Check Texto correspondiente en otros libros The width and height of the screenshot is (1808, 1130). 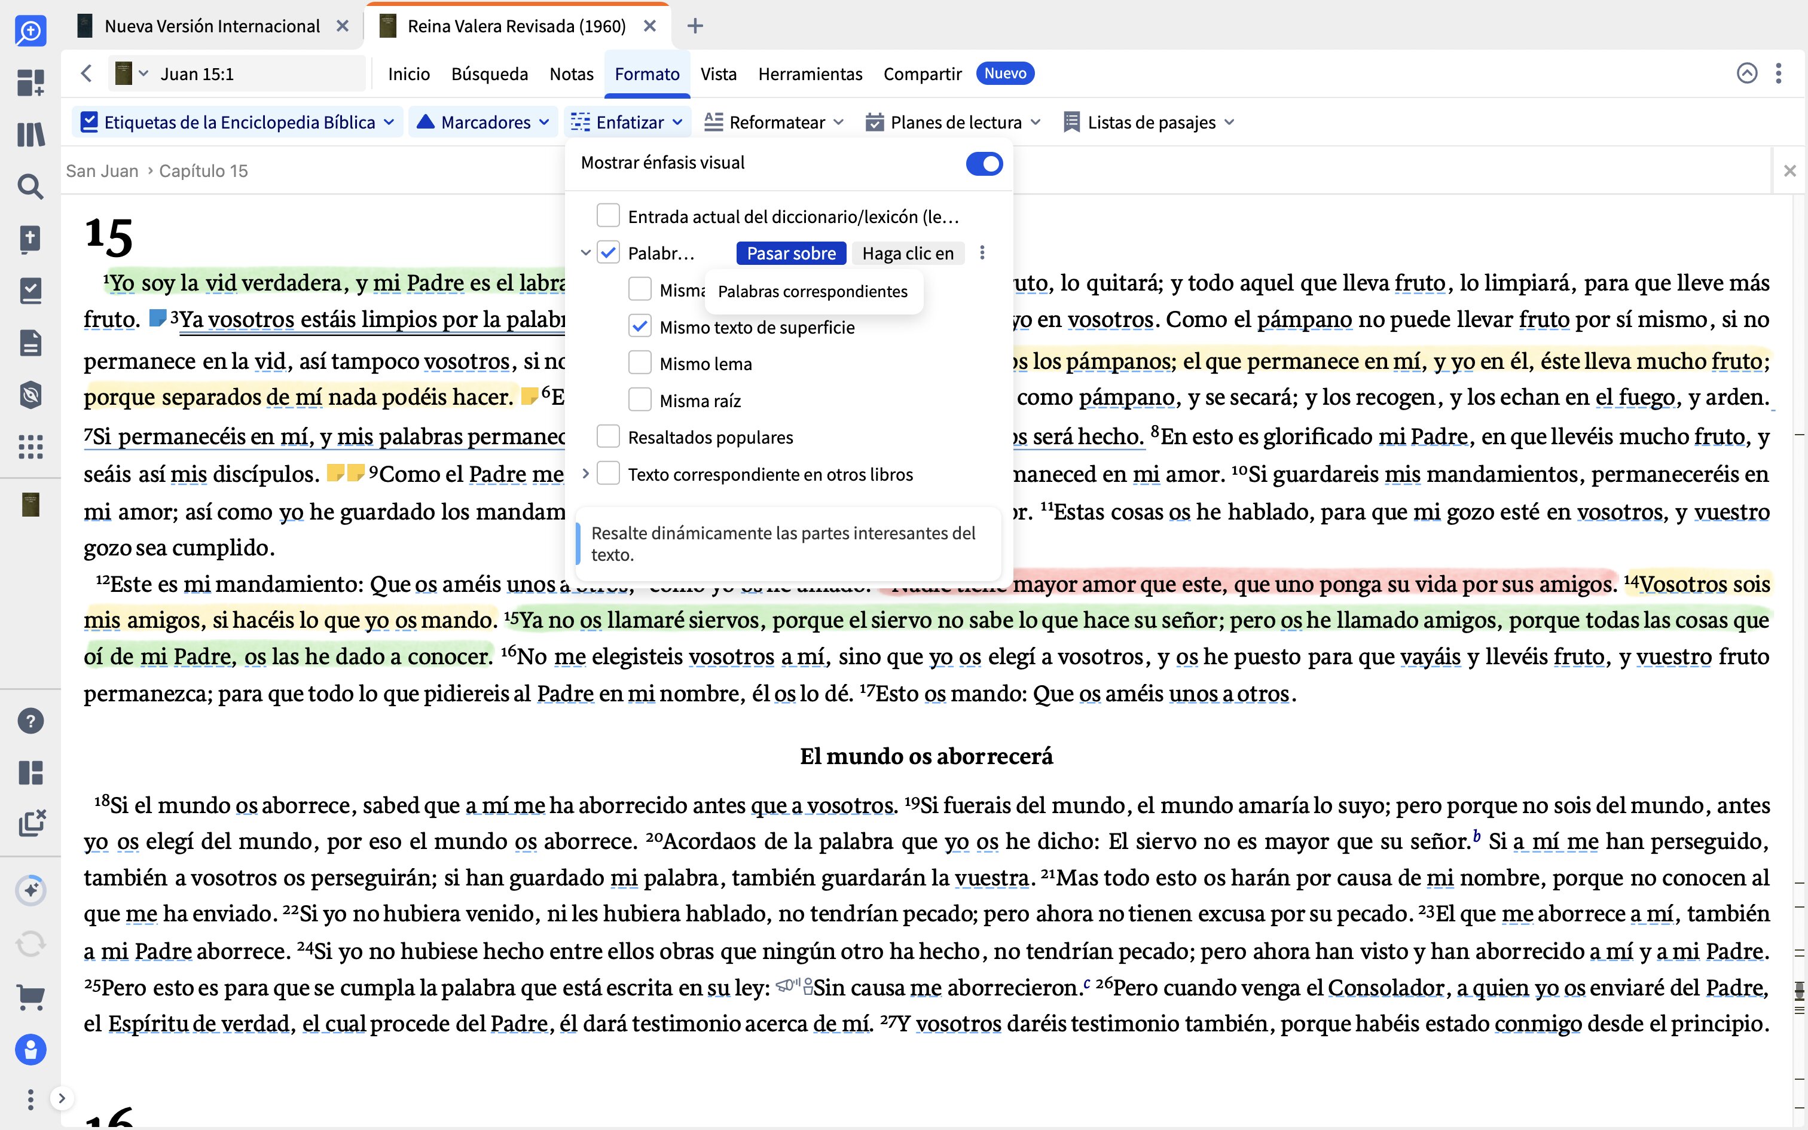pos(608,474)
